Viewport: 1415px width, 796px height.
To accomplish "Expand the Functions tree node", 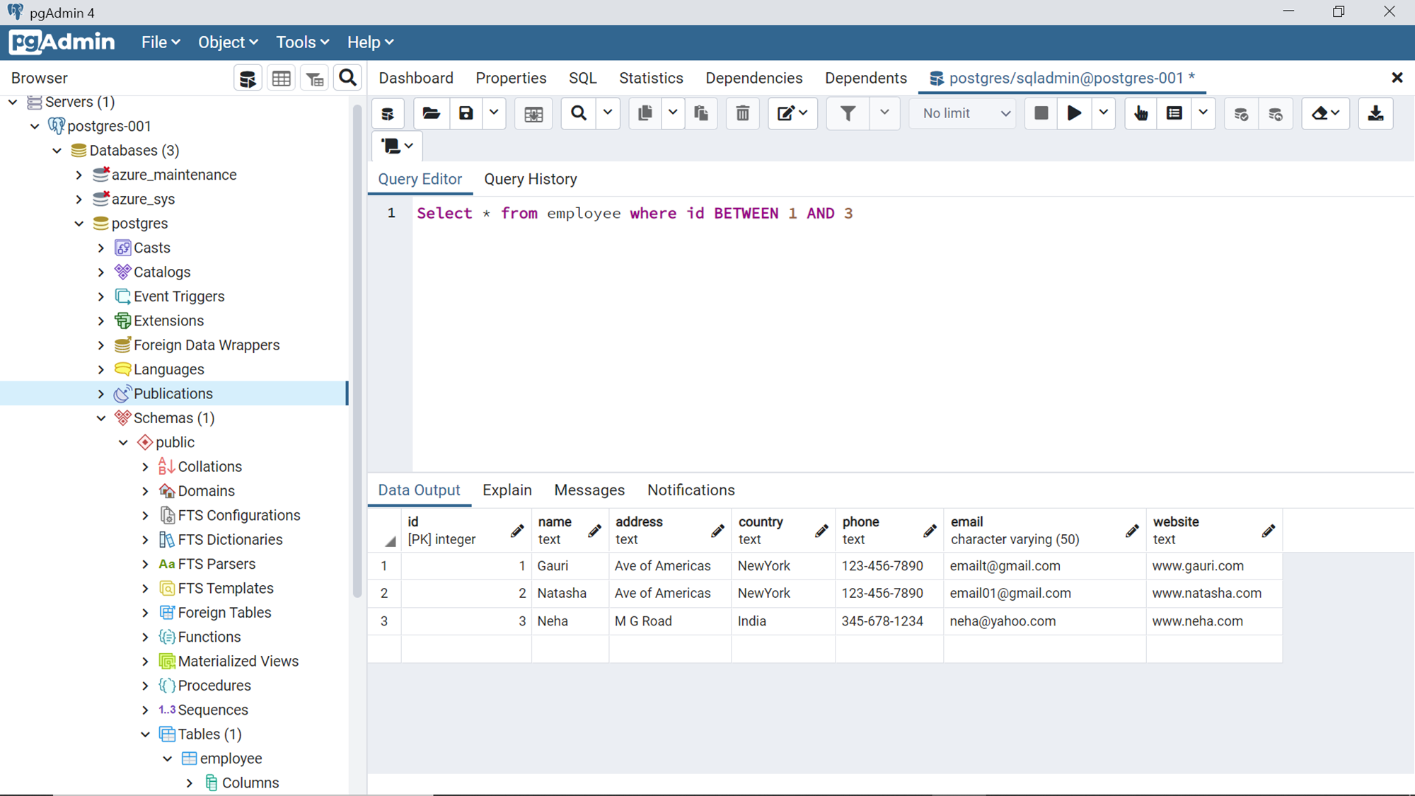I will coord(145,637).
